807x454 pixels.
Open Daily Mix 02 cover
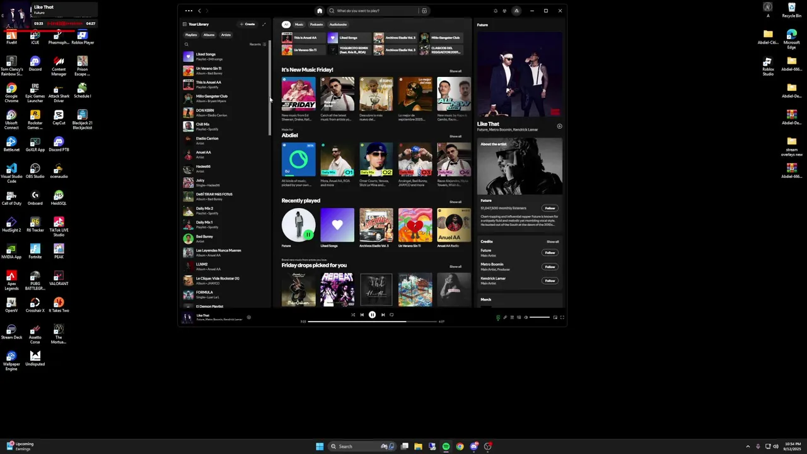(x=376, y=160)
